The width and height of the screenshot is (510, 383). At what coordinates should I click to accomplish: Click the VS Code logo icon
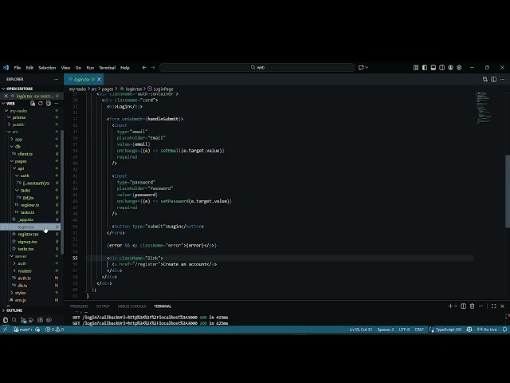click(6, 67)
